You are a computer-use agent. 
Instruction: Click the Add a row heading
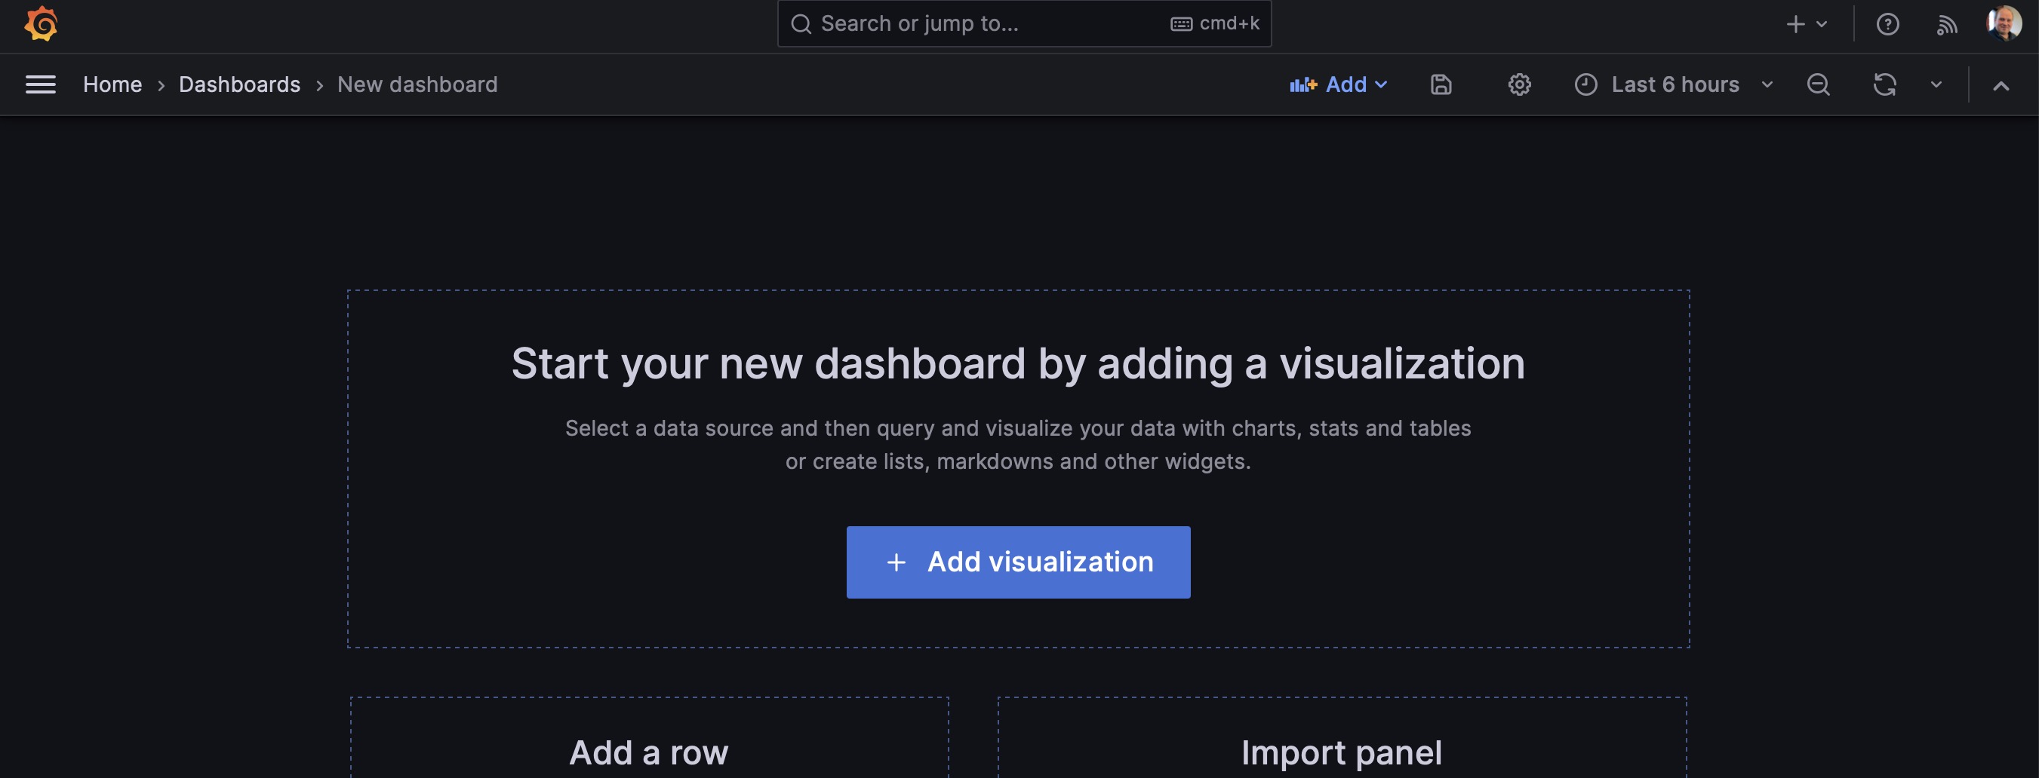648,752
